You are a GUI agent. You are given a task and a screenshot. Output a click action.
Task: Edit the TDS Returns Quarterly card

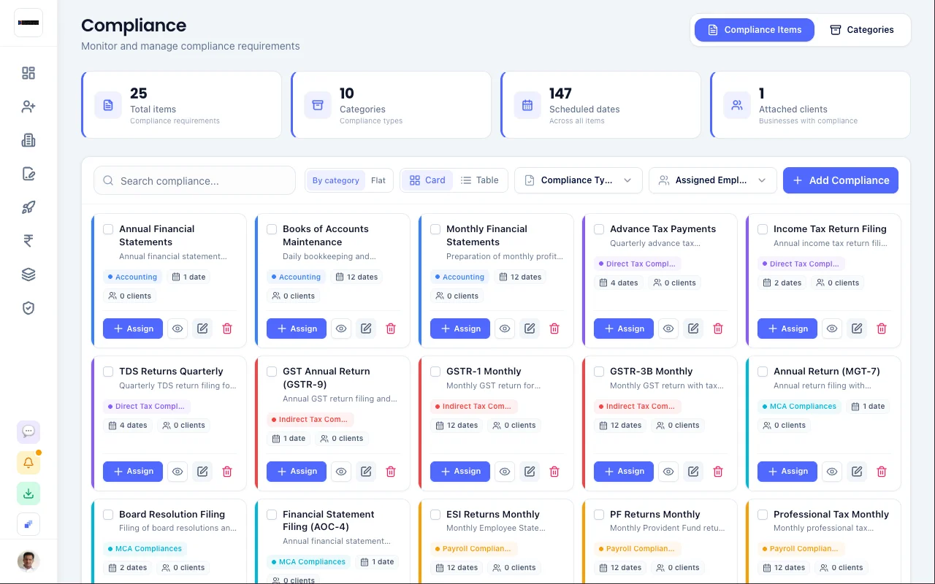[x=202, y=472]
